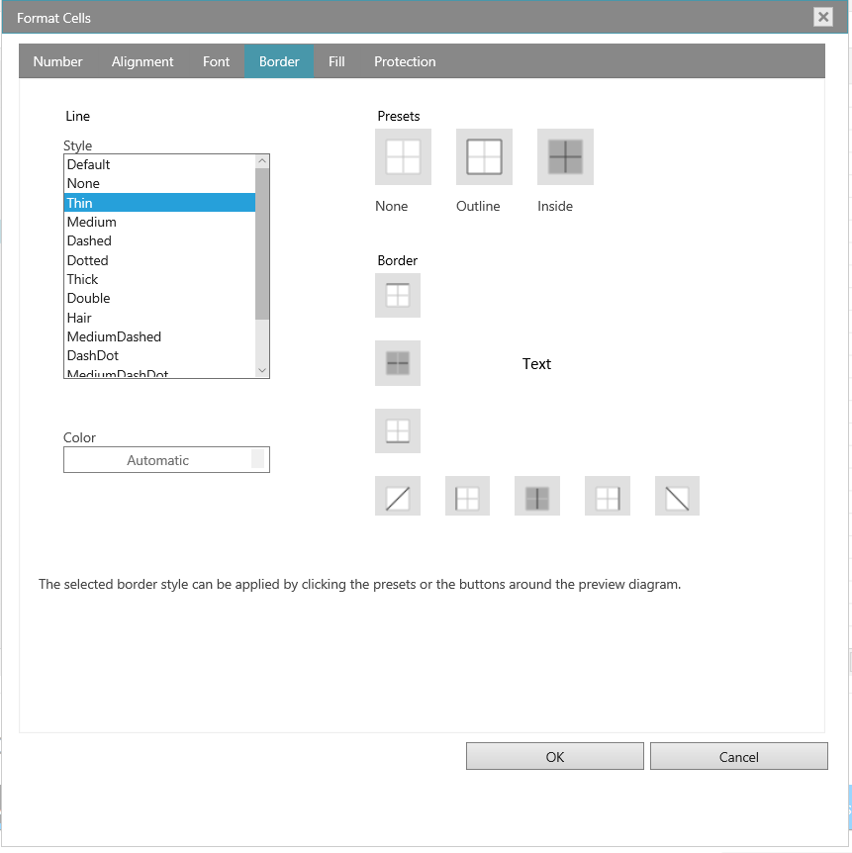Choose the Double line style
The width and height of the screenshot is (852, 853).
tap(88, 298)
